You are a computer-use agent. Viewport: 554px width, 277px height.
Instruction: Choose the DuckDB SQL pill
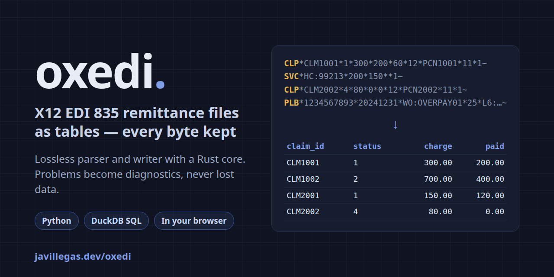(x=116, y=221)
